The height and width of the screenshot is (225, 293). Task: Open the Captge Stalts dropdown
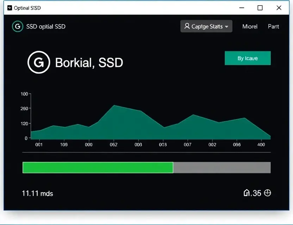point(206,26)
